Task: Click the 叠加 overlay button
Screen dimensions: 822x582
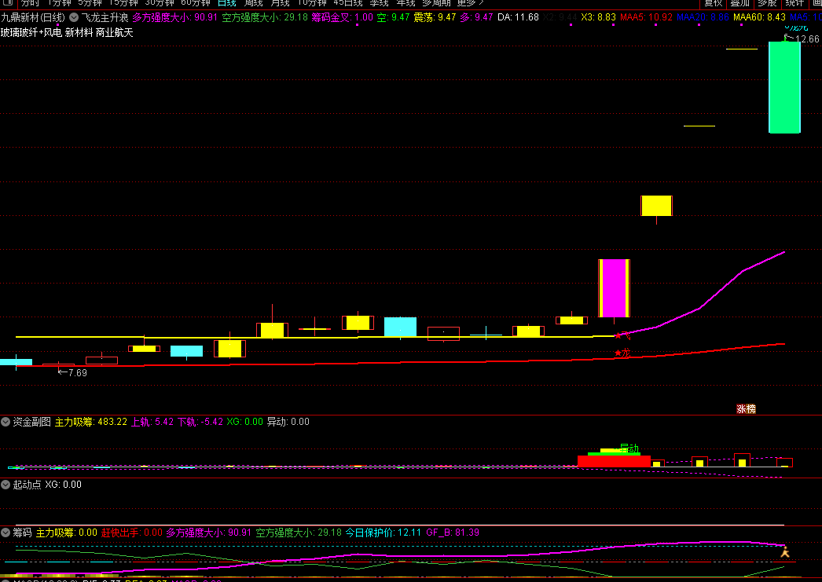Action: point(739,3)
